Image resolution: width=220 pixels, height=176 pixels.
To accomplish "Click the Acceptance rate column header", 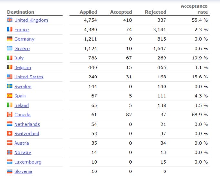I will [194, 9].
